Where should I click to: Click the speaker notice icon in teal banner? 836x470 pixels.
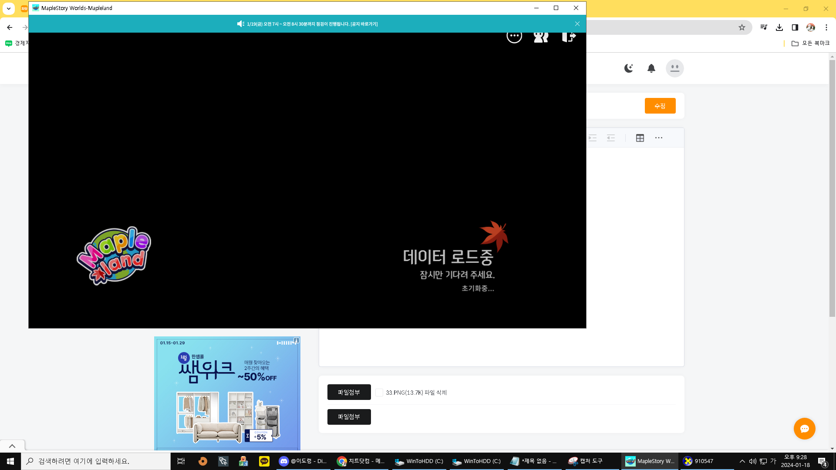point(240,24)
